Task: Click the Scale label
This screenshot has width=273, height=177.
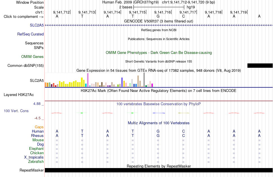Action: click(x=39, y=7)
